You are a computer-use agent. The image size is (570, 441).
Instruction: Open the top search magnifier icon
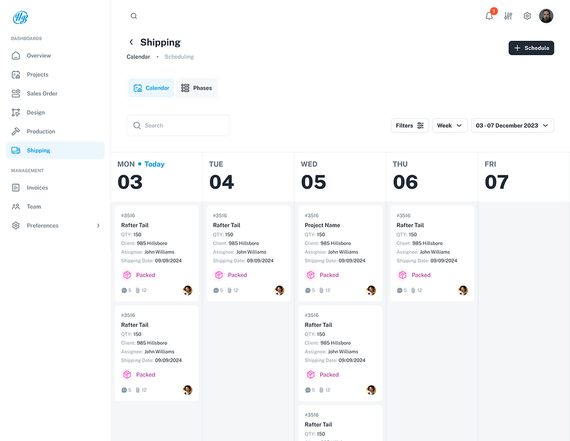(x=134, y=16)
